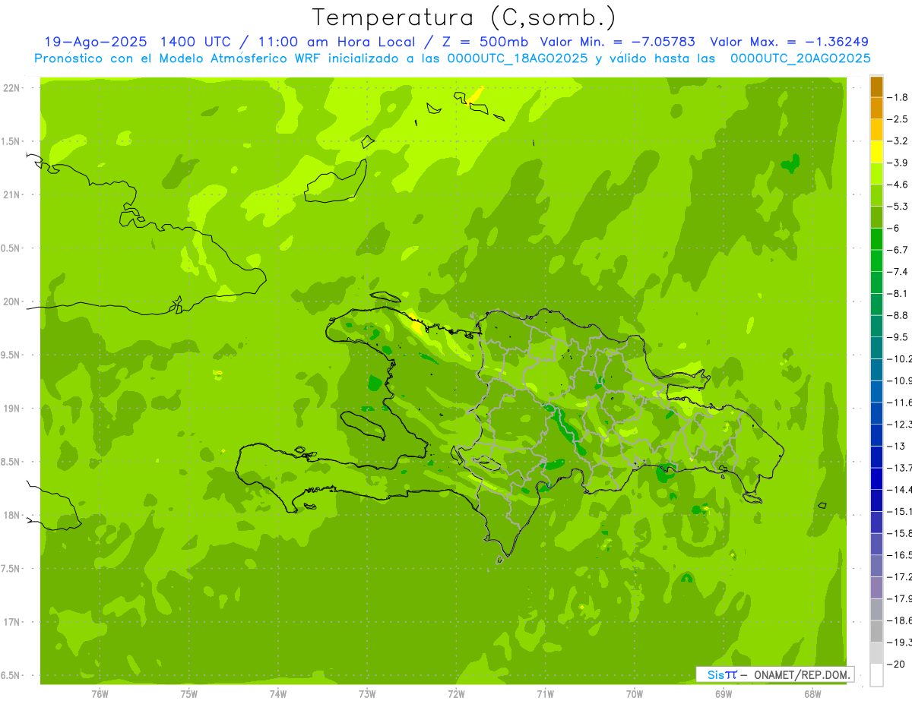Click the "20N" latitude label
Image resolution: width=912 pixels, height=704 pixels.
point(13,301)
